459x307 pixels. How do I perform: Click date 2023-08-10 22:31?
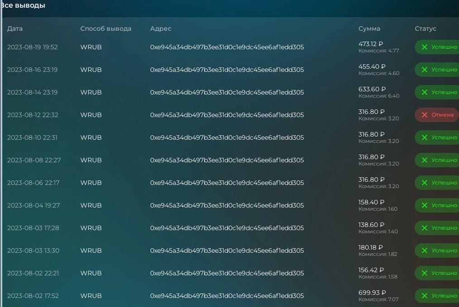tap(32, 137)
